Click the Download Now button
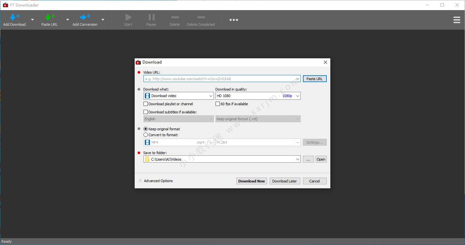The height and width of the screenshot is (245, 465). 252,181
